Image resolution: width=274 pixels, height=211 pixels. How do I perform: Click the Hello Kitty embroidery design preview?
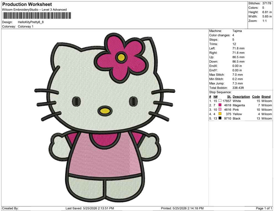click(x=105, y=117)
